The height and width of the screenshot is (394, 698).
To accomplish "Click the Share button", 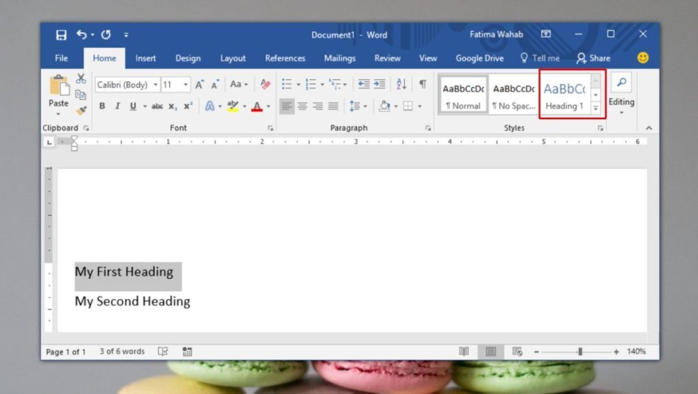I will [592, 59].
